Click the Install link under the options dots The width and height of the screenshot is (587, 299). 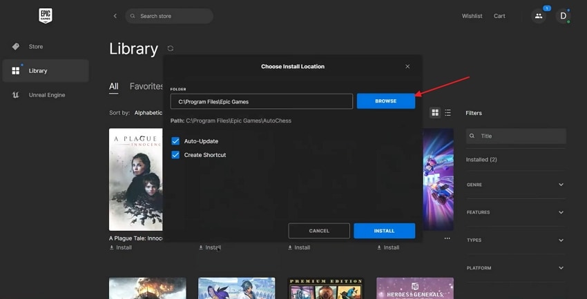coord(388,247)
